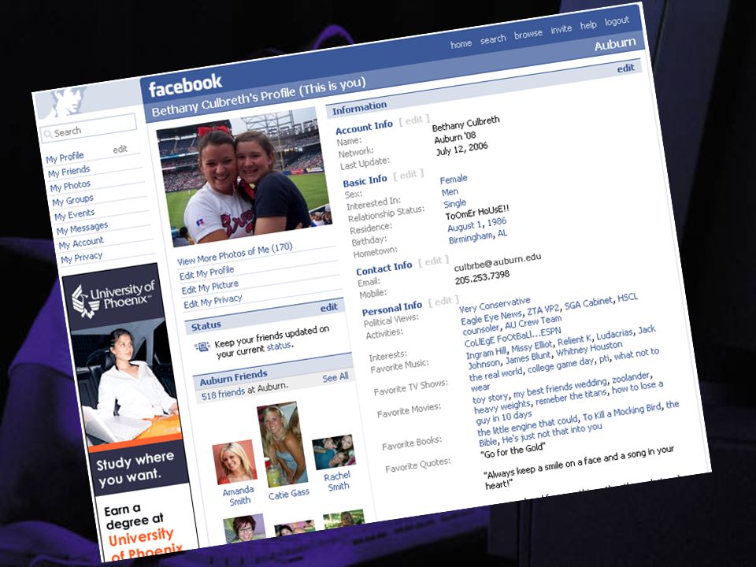Open My Photos in the sidebar

[x=70, y=186]
